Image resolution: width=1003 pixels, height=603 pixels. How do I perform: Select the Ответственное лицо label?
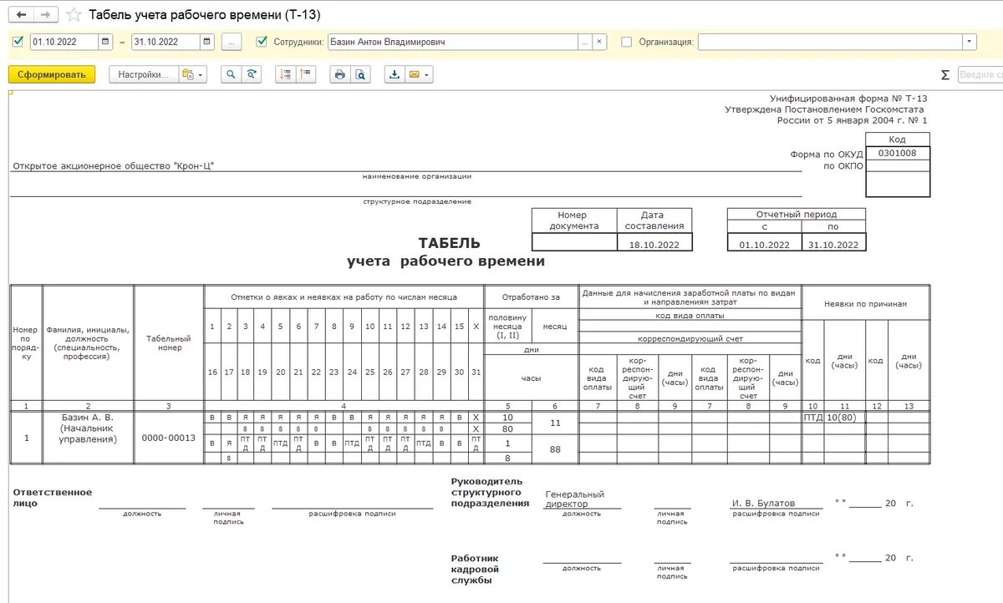(53, 498)
